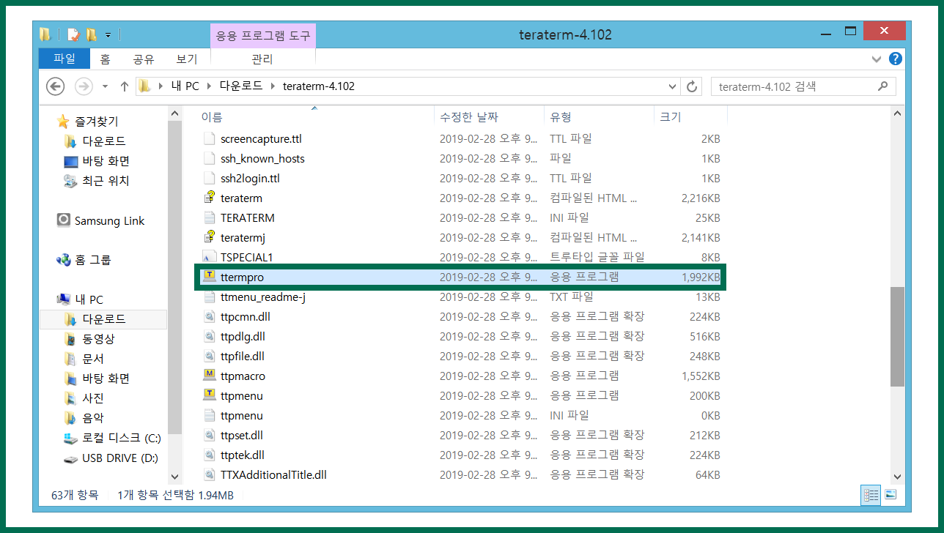Click the teratermj help file icon
944x533 pixels.
[x=209, y=237]
